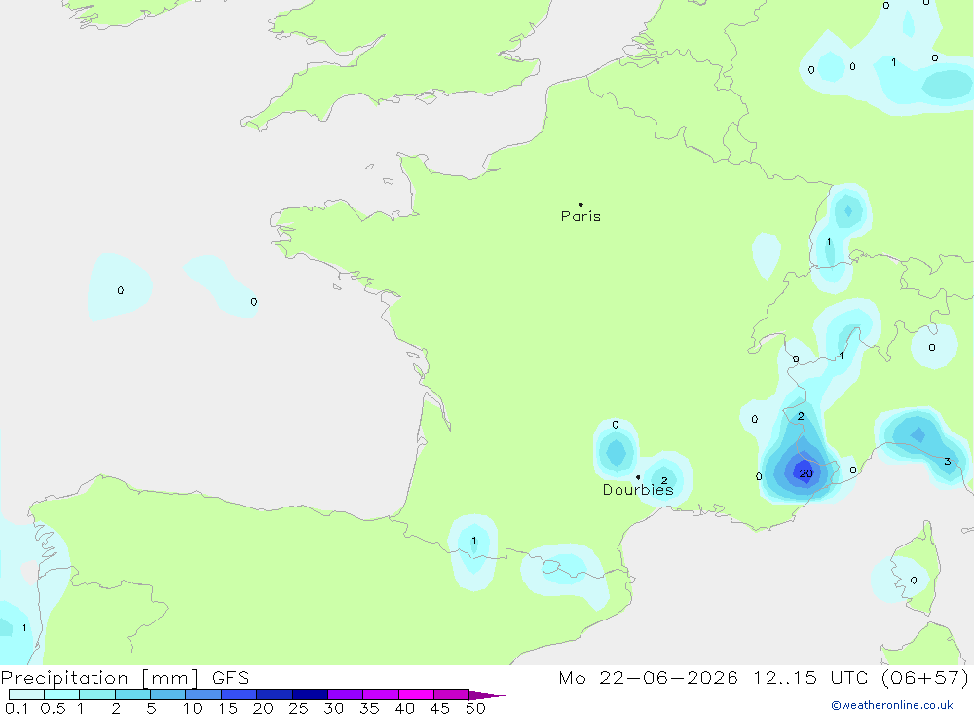Viewport: 974px width, 714px height.
Task: Click the Mo 22-06-2026 date text
Action: 648,678
